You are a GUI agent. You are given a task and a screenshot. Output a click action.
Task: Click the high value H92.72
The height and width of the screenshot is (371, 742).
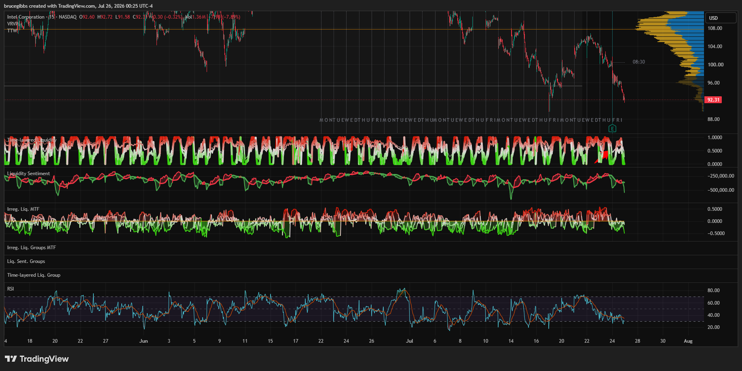pos(105,17)
